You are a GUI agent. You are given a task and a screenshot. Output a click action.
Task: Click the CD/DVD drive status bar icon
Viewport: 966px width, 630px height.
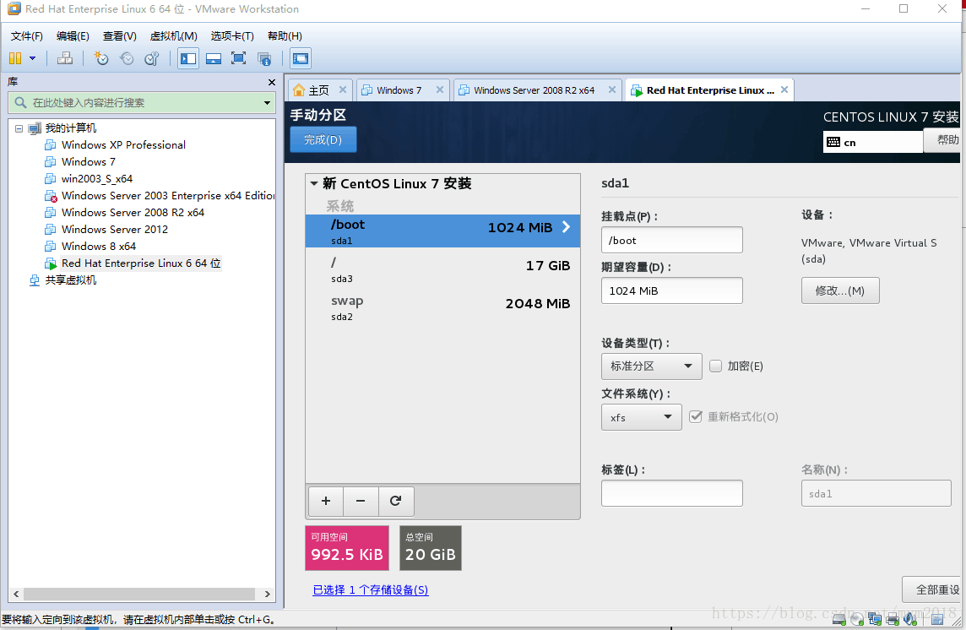pos(857,619)
